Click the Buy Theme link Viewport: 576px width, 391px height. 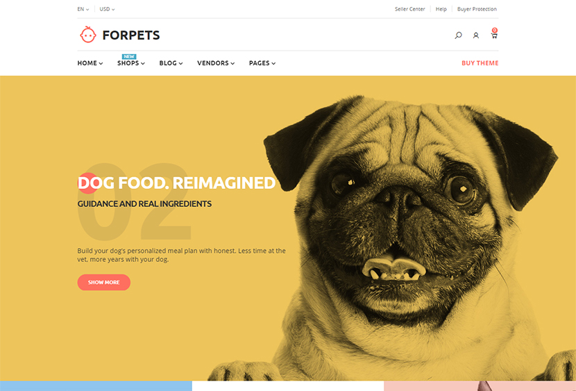pos(480,63)
